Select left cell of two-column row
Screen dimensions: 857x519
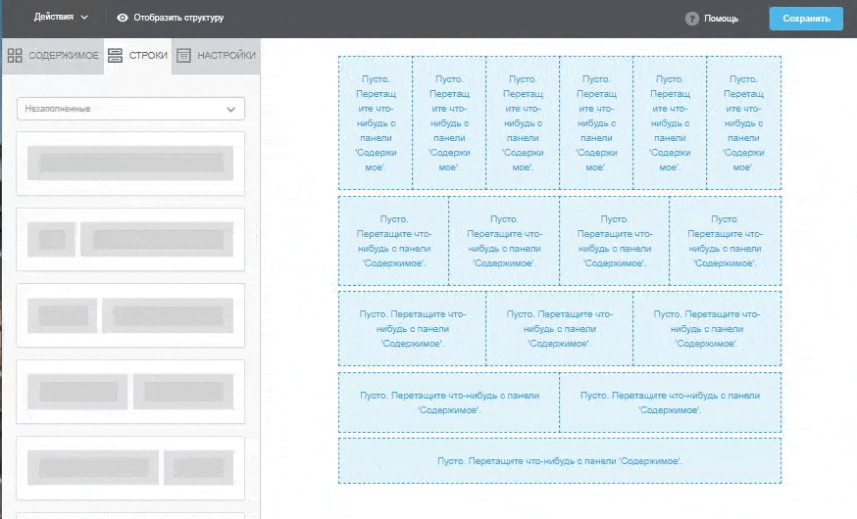[x=449, y=402]
